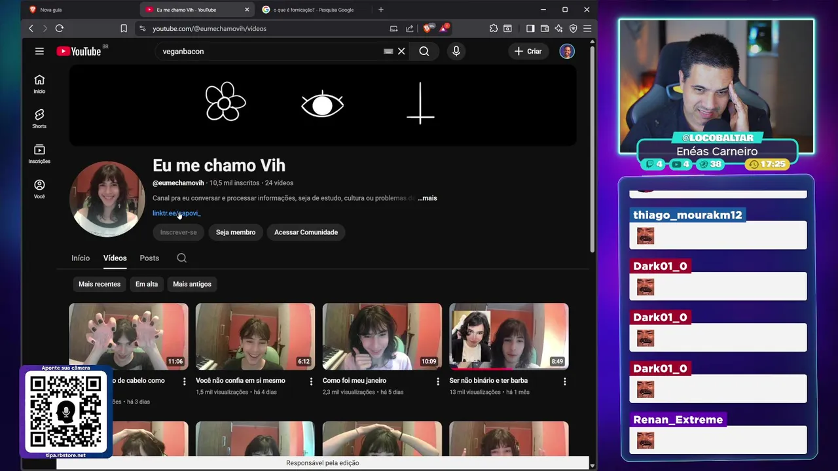Viewport: 838px width, 471px height.
Task: Click the Inscrever-se button
Action: (179, 232)
